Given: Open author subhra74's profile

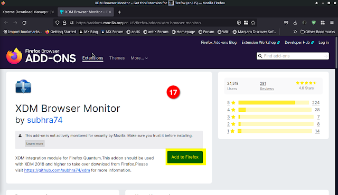Looking at the screenshot, I should pyautogui.click(x=44, y=120).
